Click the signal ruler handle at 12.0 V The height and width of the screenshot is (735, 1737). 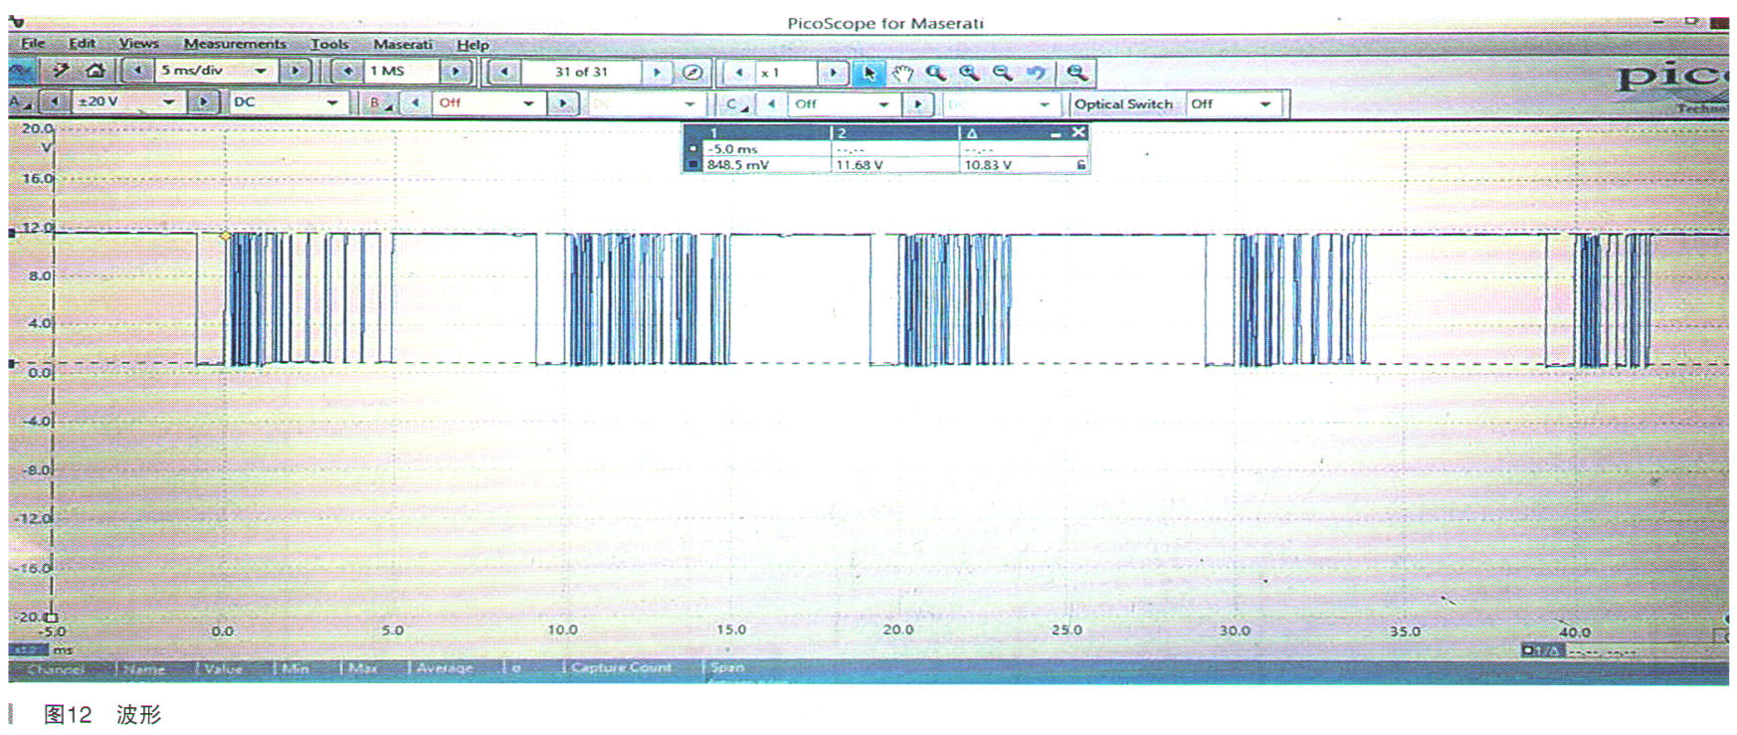coord(12,233)
